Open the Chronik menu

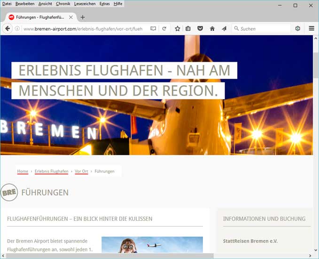pos(63,4)
